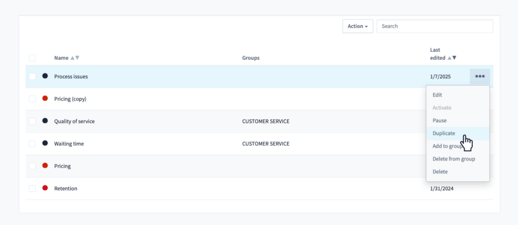Tick the checkbox for the Retention row
518x225 pixels.
pyautogui.click(x=32, y=189)
